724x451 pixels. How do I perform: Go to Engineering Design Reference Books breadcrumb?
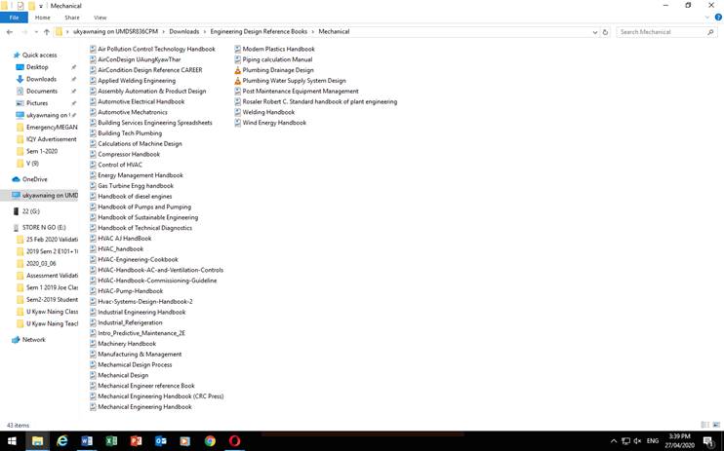(x=259, y=31)
